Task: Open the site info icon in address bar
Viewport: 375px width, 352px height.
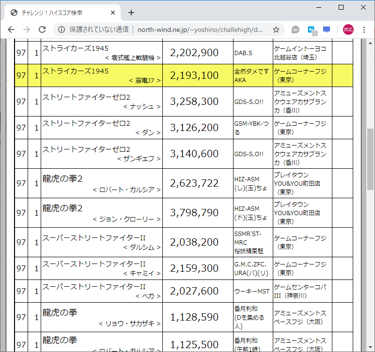Action: click(62, 29)
